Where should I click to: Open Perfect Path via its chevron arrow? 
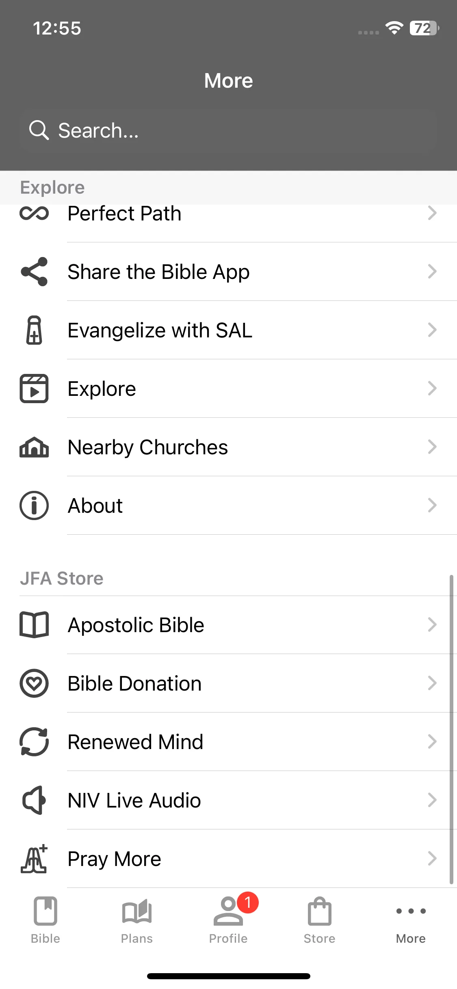coord(432,213)
